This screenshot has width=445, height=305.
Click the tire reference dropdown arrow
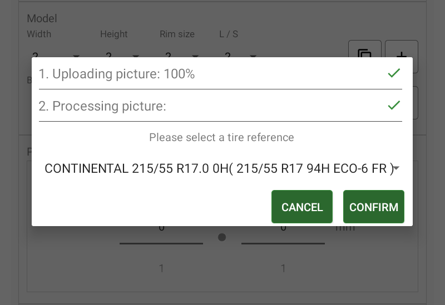397,168
